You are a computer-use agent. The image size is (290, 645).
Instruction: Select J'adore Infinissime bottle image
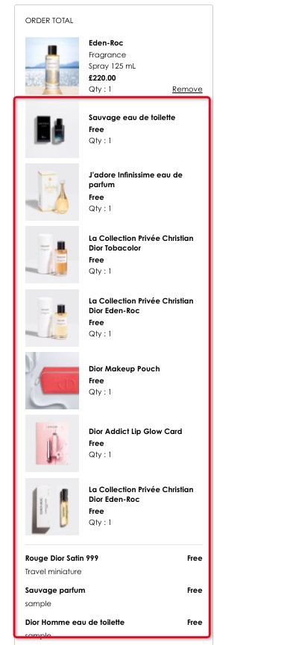pyautogui.click(x=52, y=192)
